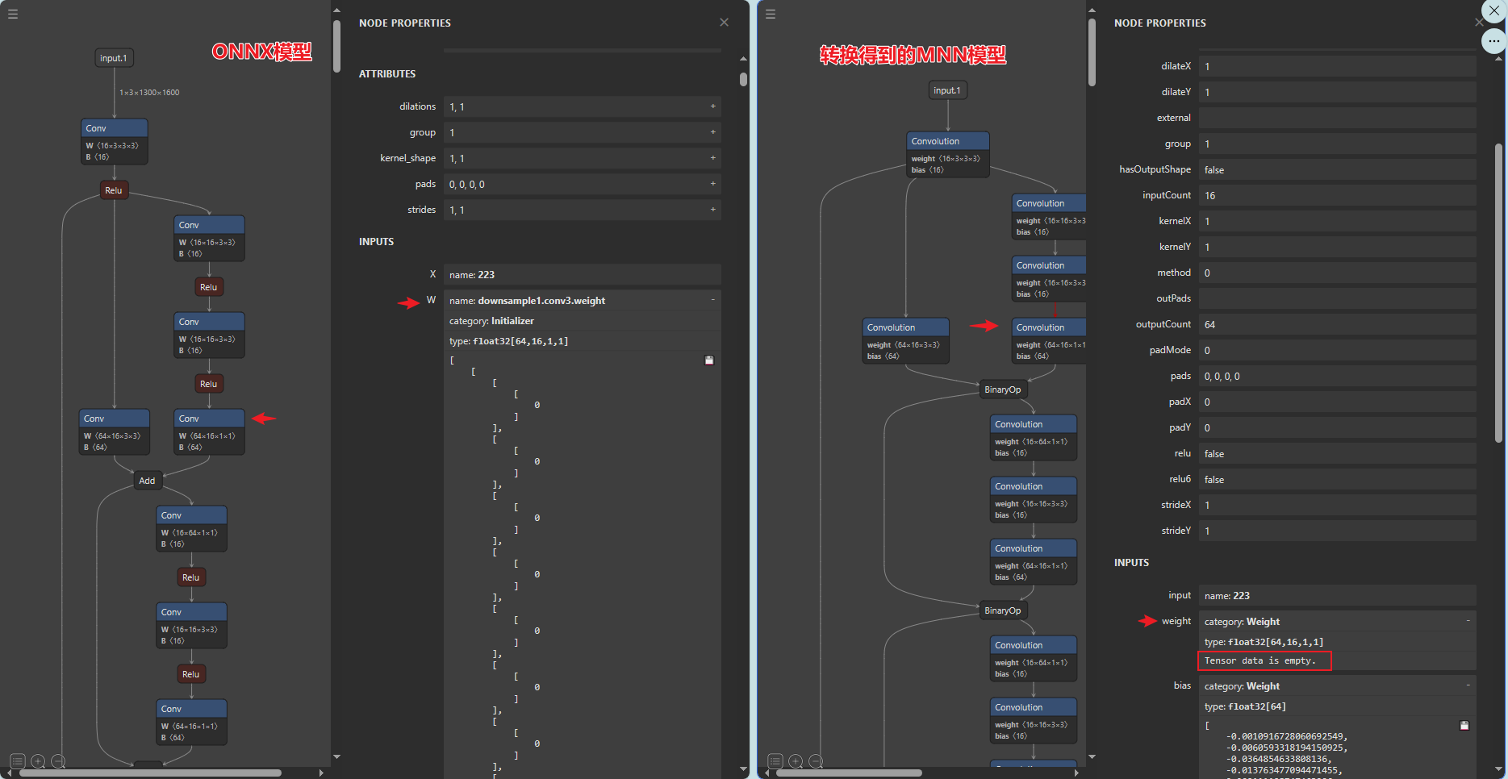Zoom in on the MNN graph
Viewport: 1508px width, 779px height.
tap(796, 761)
